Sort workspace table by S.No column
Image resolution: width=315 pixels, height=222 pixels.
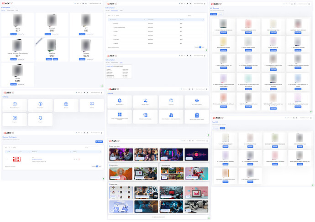pos(9,152)
